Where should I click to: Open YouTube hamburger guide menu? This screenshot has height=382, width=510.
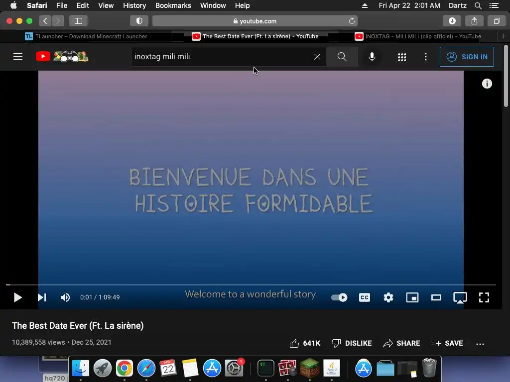[x=18, y=57]
